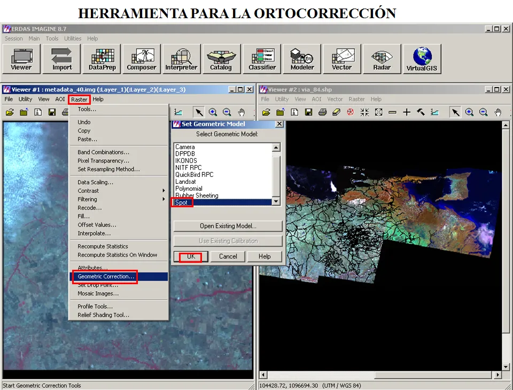The height and width of the screenshot is (390, 513).
Task: Click close top layer icon in Viewer #1
Action: click(24, 112)
